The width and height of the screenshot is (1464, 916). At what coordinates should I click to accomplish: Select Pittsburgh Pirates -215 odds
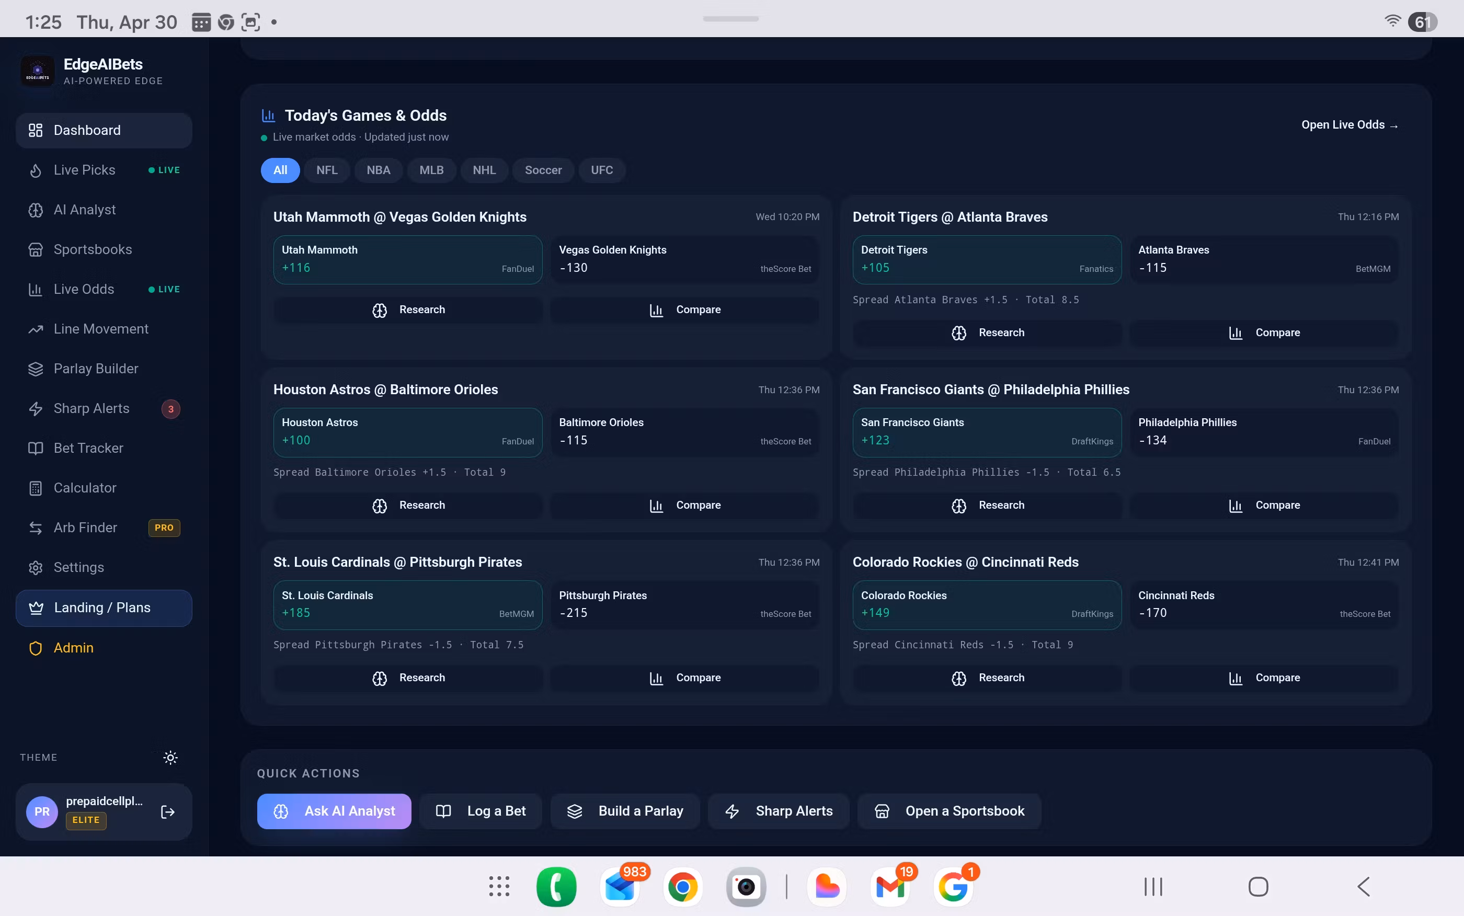pos(684,605)
